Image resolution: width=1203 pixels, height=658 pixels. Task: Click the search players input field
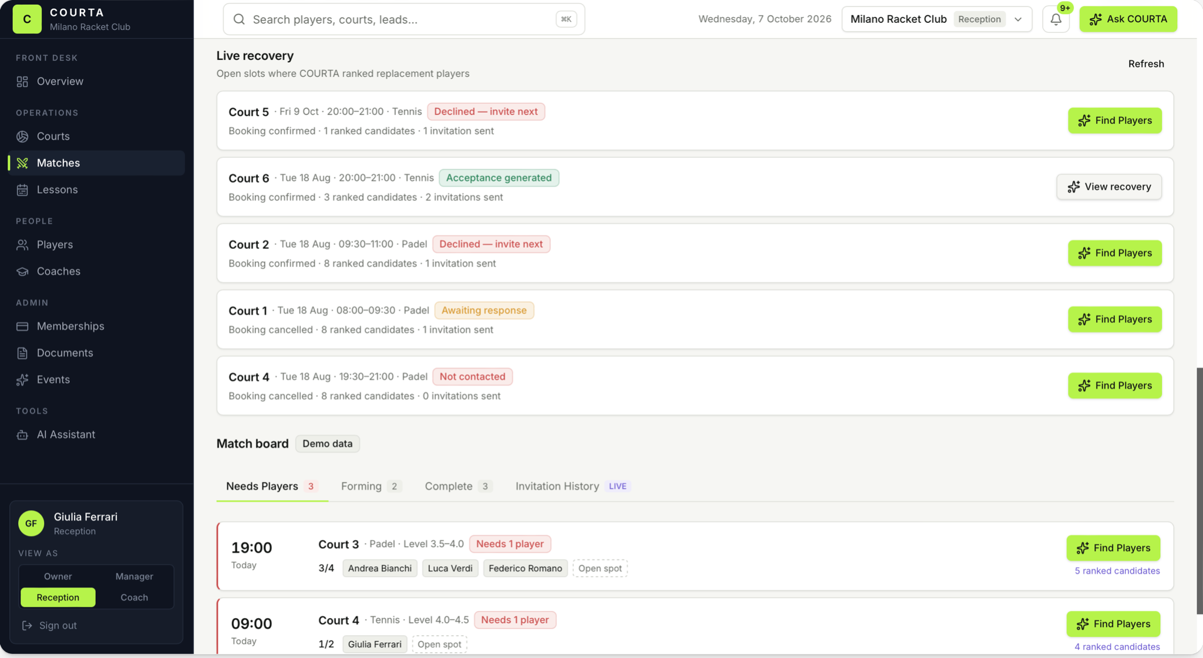(x=404, y=19)
